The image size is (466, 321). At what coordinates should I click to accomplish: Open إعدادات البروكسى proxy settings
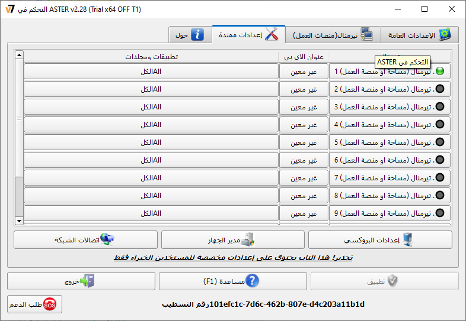click(x=380, y=240)
